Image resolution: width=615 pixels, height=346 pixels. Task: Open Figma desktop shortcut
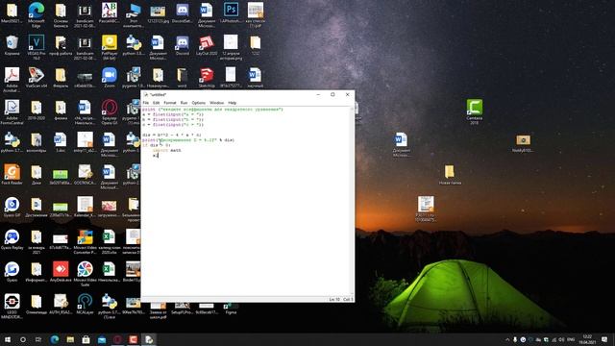(231, 309)
